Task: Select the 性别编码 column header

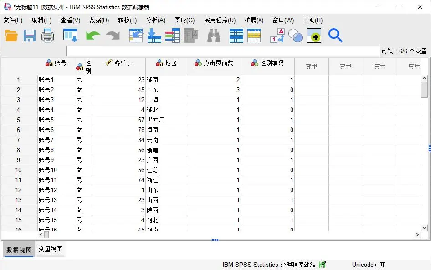Action: [x=267, y=66]
